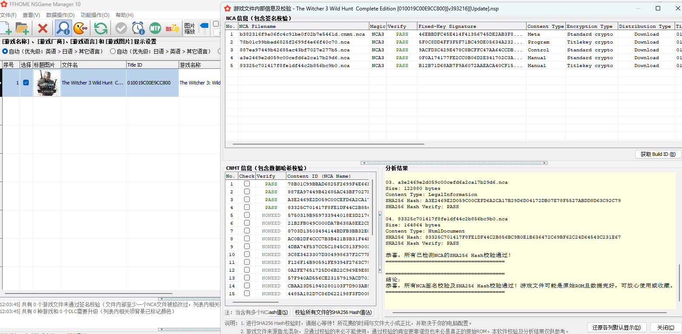The height and width of the screenshot is (334, 682).
Task: Check CNMT row 14 checkbox
Action: coord(247,286)
